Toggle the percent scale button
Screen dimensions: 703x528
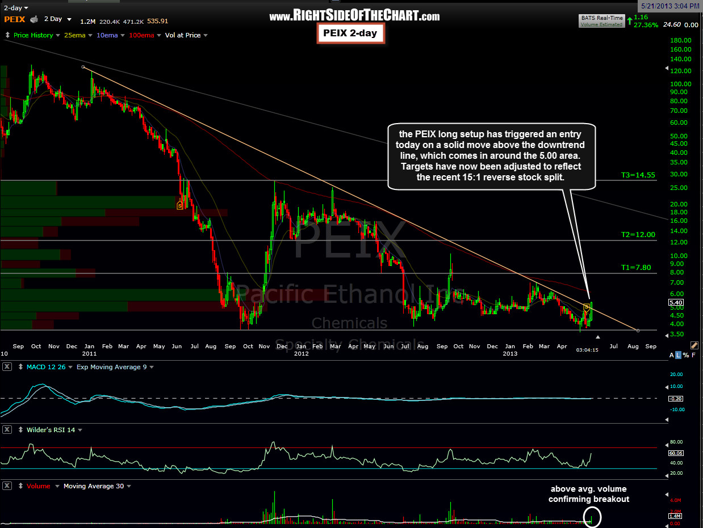[686, 355]
